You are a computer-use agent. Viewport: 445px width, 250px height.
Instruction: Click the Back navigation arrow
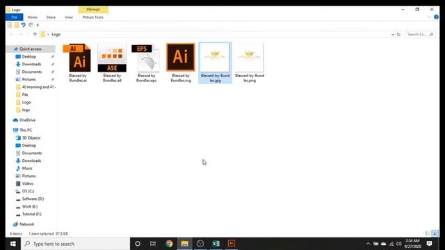coord(11,34)
